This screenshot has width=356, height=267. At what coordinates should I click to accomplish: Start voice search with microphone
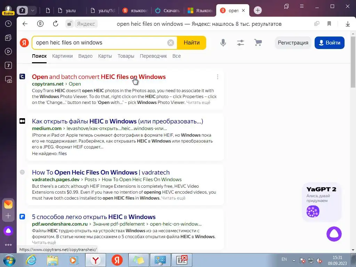[223, 43]
